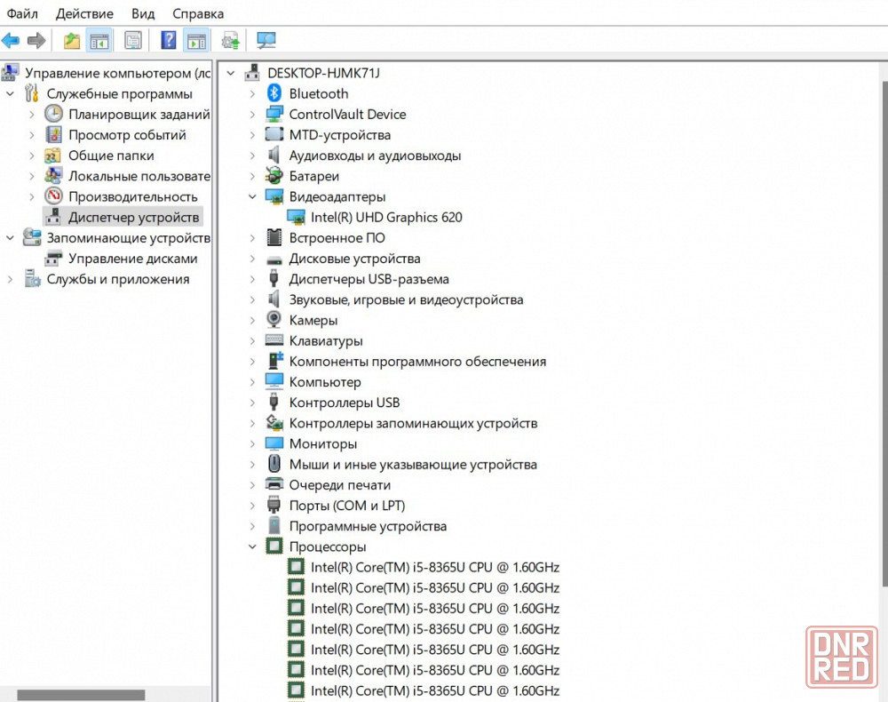Image resolution: width=888 pixels, height=702 pixels.
Task: Click the Планировщик заданий clock icon
Action: point(53,114)
